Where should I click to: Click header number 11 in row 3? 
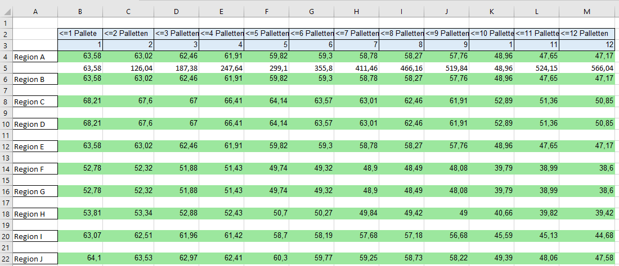click(x=536, y=45)
